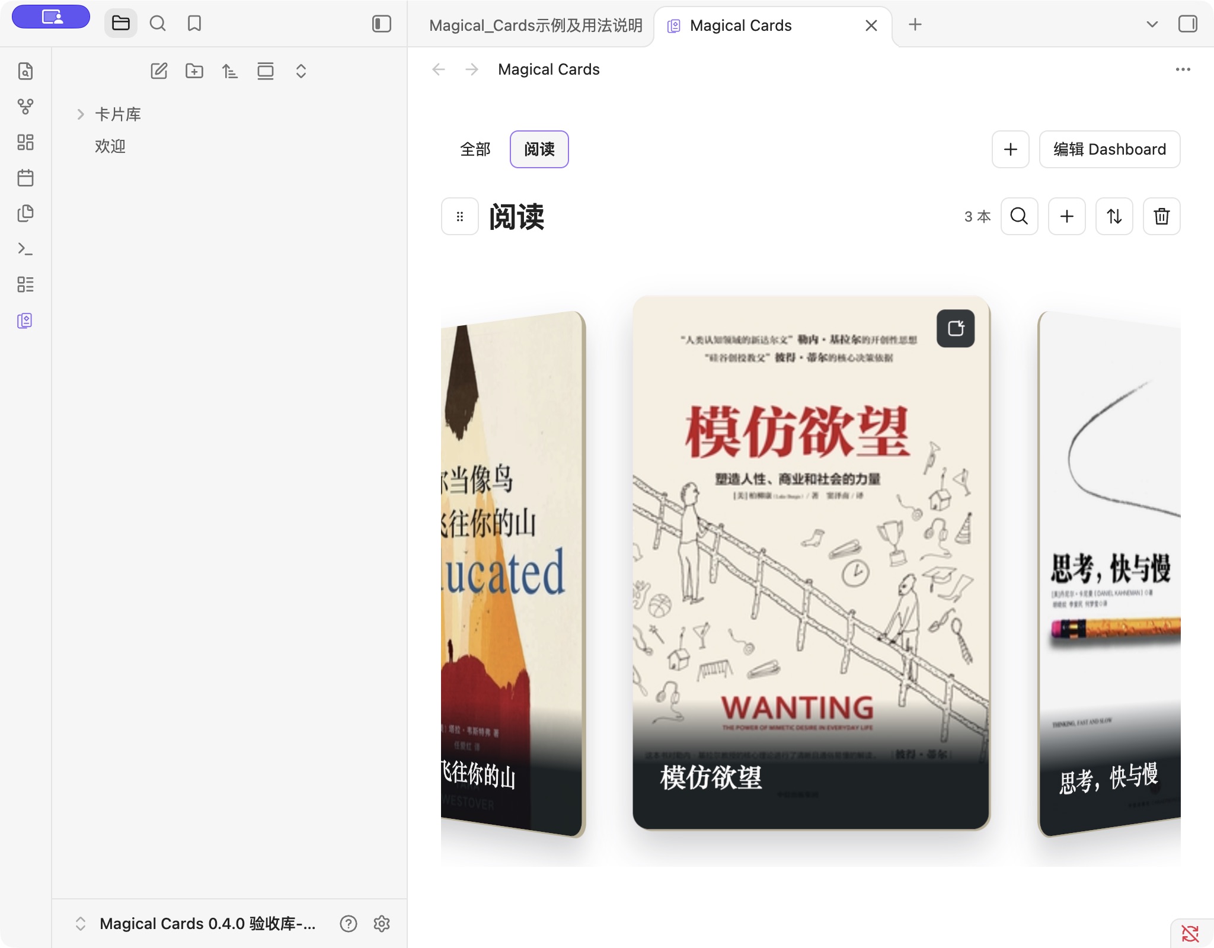
Task: Open Magical Cards ribbon icon
Action: (25, 321)
